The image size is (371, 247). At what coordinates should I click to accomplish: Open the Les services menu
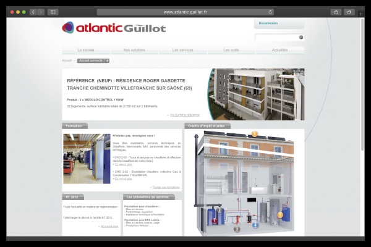[183, 50]
